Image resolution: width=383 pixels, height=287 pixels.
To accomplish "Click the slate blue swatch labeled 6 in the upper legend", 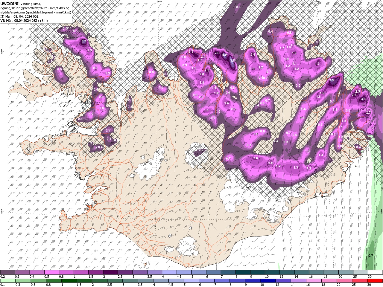I will pyautogui.click(x=213, y=272).
